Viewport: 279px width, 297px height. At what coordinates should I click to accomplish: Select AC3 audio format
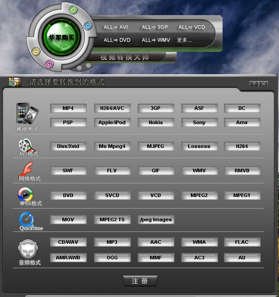[199, 258]
